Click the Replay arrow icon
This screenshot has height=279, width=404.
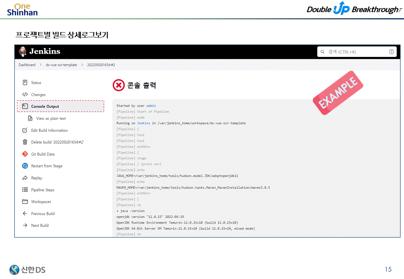25,178
